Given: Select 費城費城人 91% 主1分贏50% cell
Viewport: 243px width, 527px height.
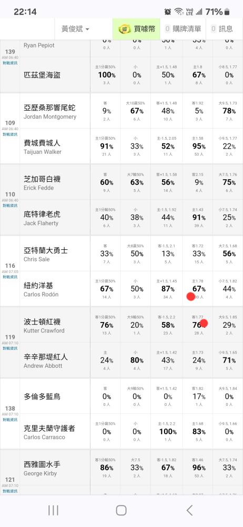Looking at the screenshot, I should click(x=107, y=146).
